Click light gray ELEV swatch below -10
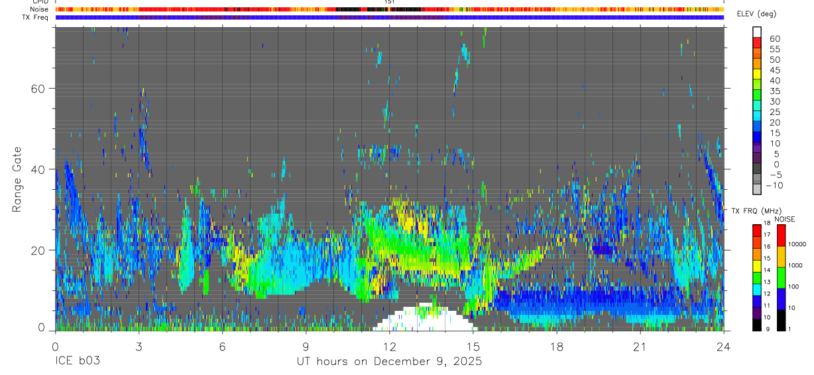The image size is (814, 375). click(x=757, y=190)
